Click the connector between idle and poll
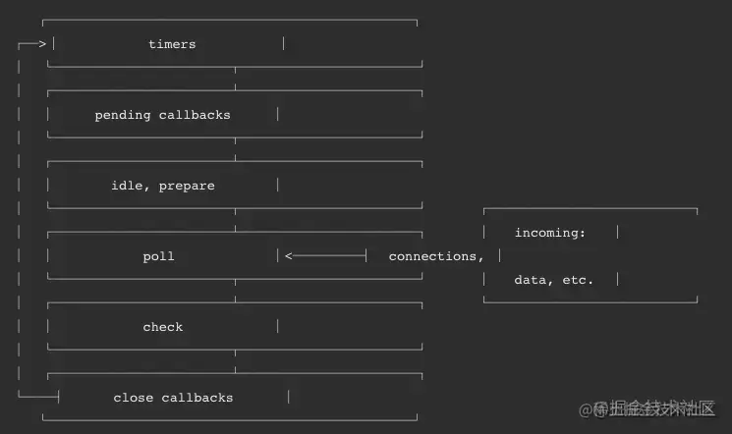The image size is (732, 434). tap(235, 220)
